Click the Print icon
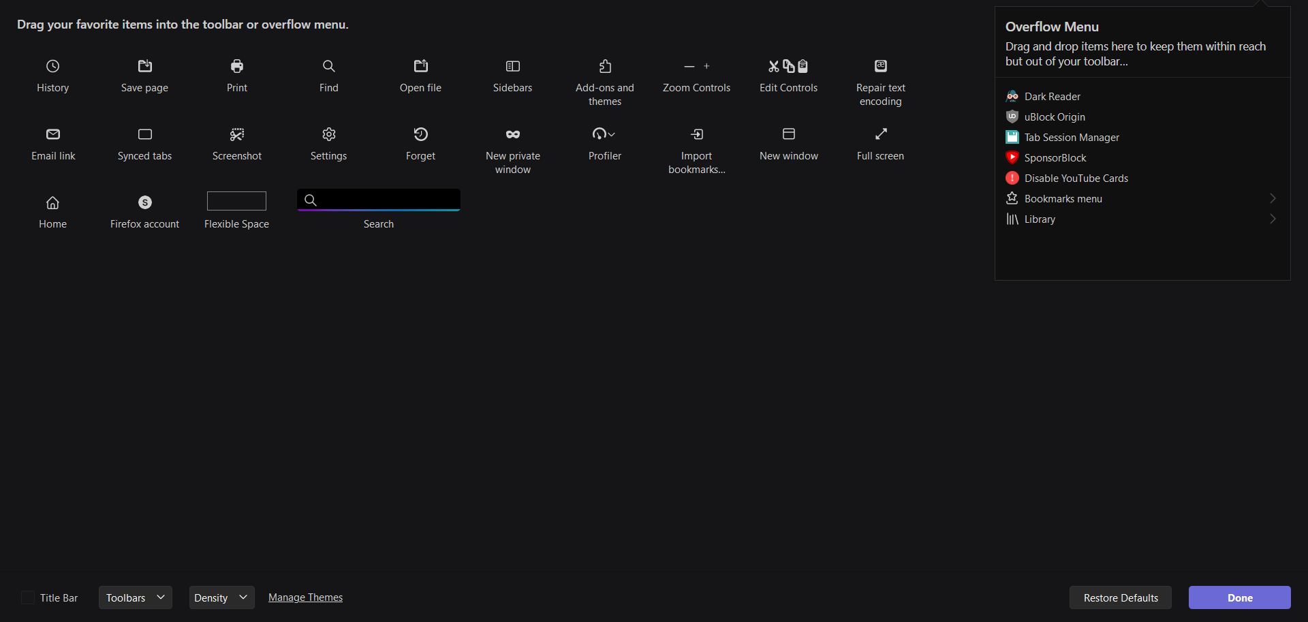 pos(237,66)
